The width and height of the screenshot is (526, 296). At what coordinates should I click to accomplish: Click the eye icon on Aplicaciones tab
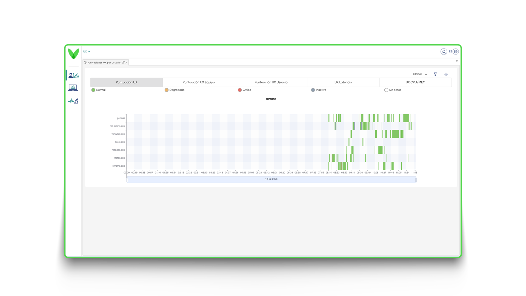point(85,62)
